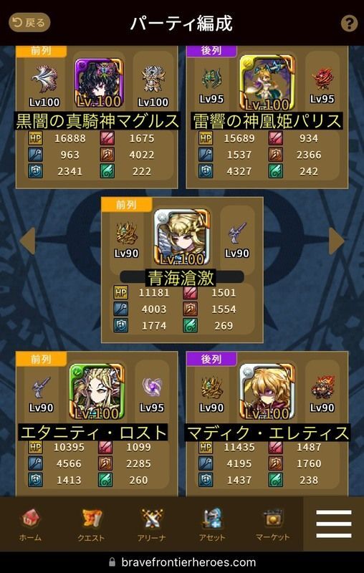Open the hamburger menu icon
Viewport: 364px width, 573px height.
click(x=334, y=524)
